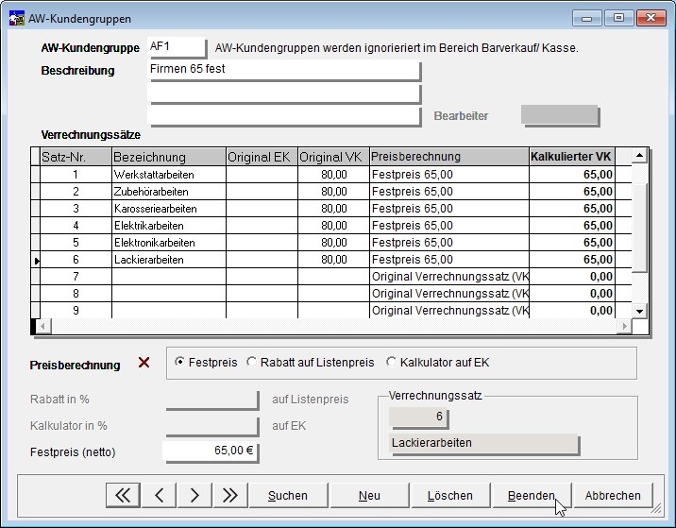Click the AW-Kundengruppen app icon in title bar

point(16,19)
